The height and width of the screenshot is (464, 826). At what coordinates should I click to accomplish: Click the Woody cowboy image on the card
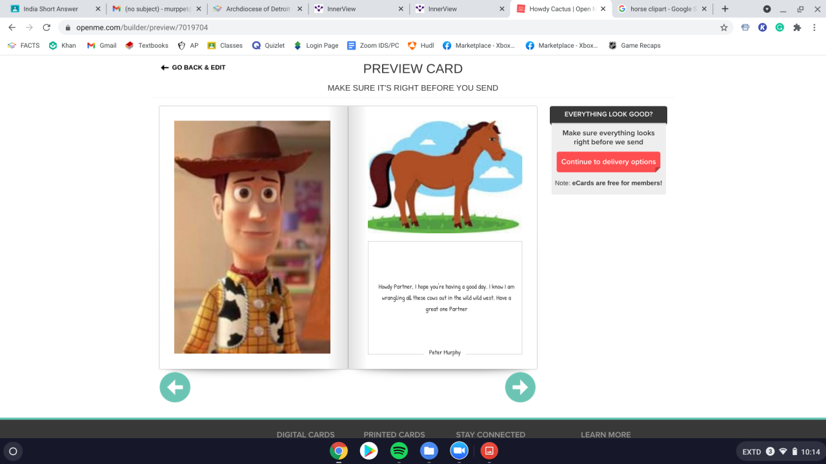[252, 237]
